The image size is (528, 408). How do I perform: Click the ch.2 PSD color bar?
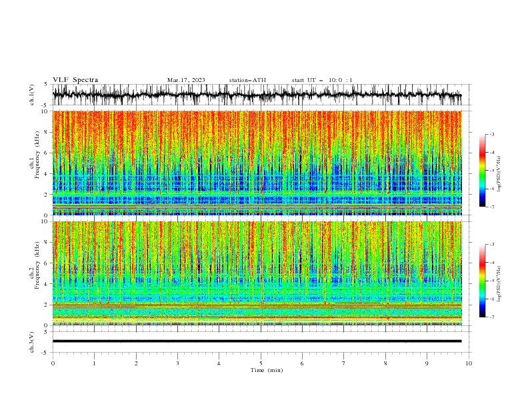(x=483, y=281)
